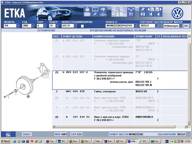Click the brand code field showing 226
192x144 pixels.
tap(186, 26)
